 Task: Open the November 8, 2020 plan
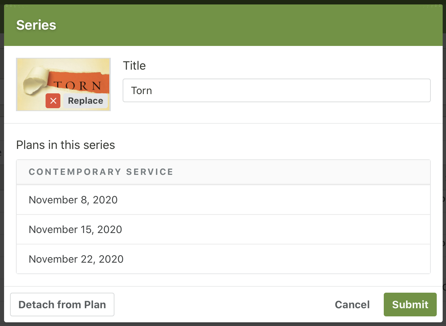[x=73, y=200]
